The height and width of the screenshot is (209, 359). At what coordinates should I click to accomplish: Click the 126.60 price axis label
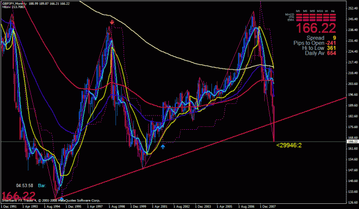tap(353, 202)
